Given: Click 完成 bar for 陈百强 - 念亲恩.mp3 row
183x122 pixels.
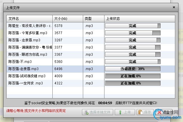Looking at the screenshot, I should pyautogui.click(x=133, y=40).
